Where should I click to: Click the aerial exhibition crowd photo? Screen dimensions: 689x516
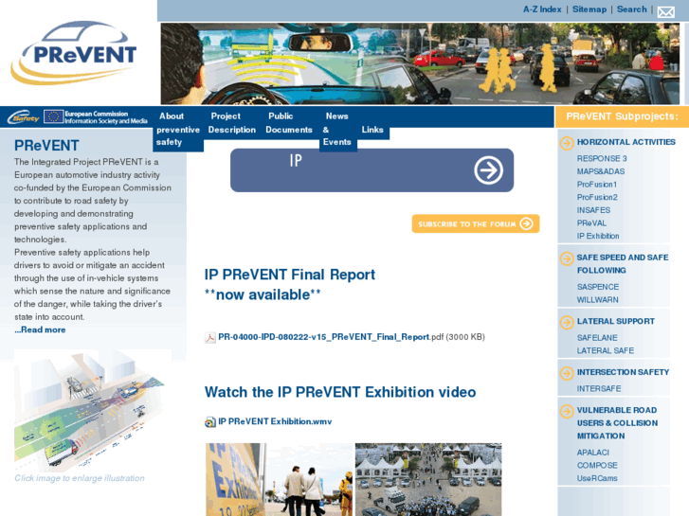428,480
